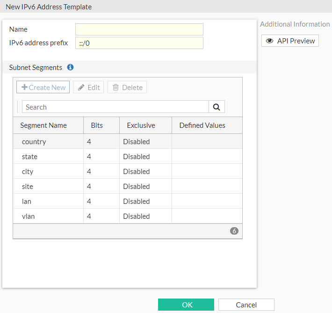Screen dimensions: 332x313
Task: Cancel the new address template
Action: click(x=246, y=305)
